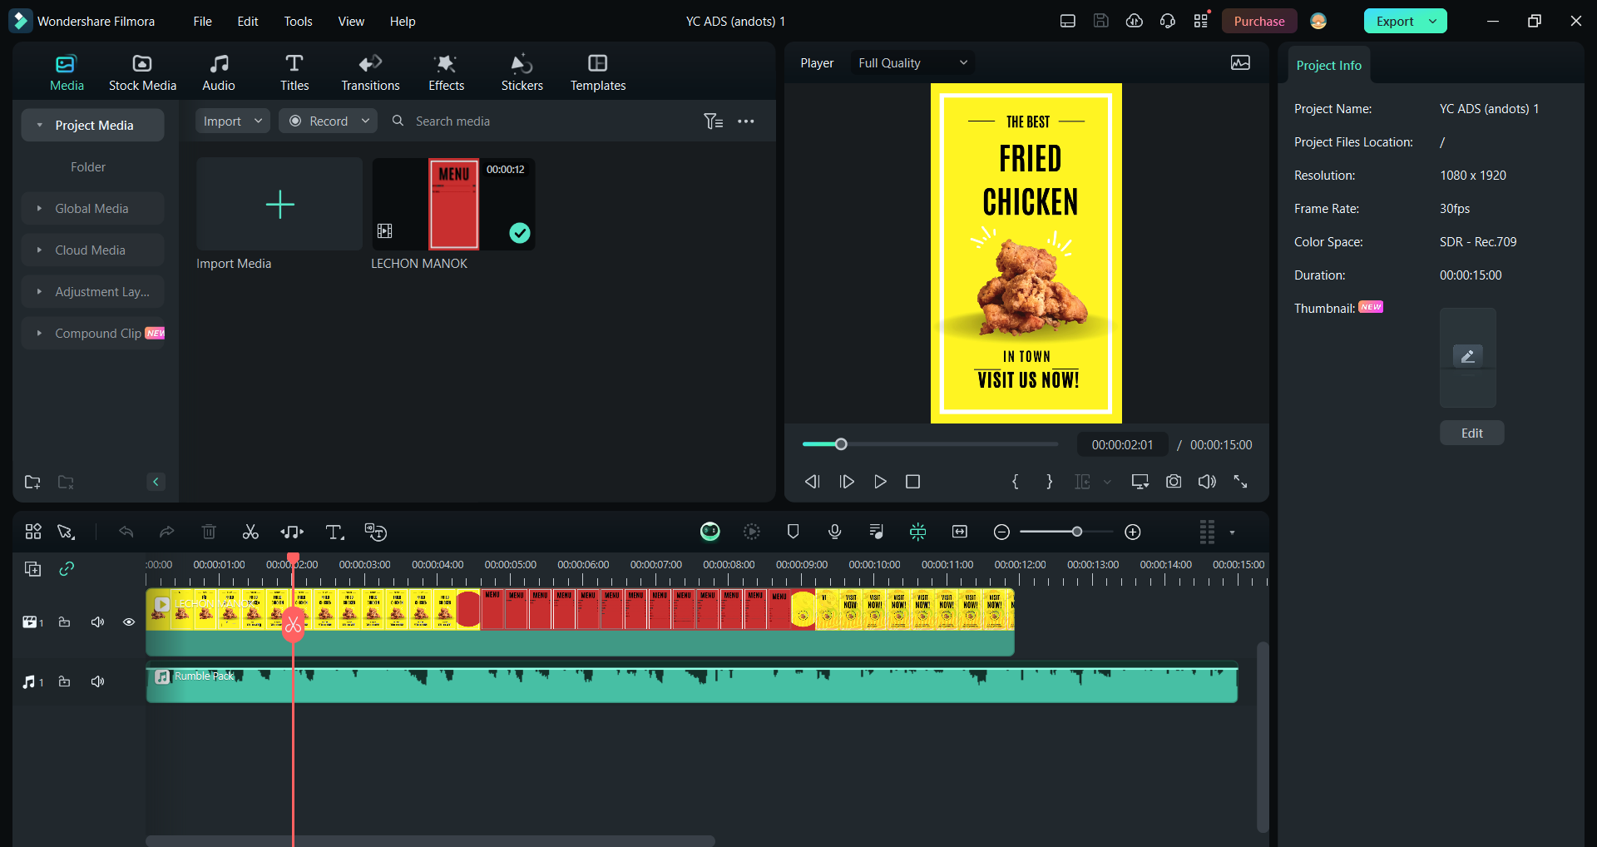Click the voiceover microphone icon

pyautogui.click(x=834, y=532)
